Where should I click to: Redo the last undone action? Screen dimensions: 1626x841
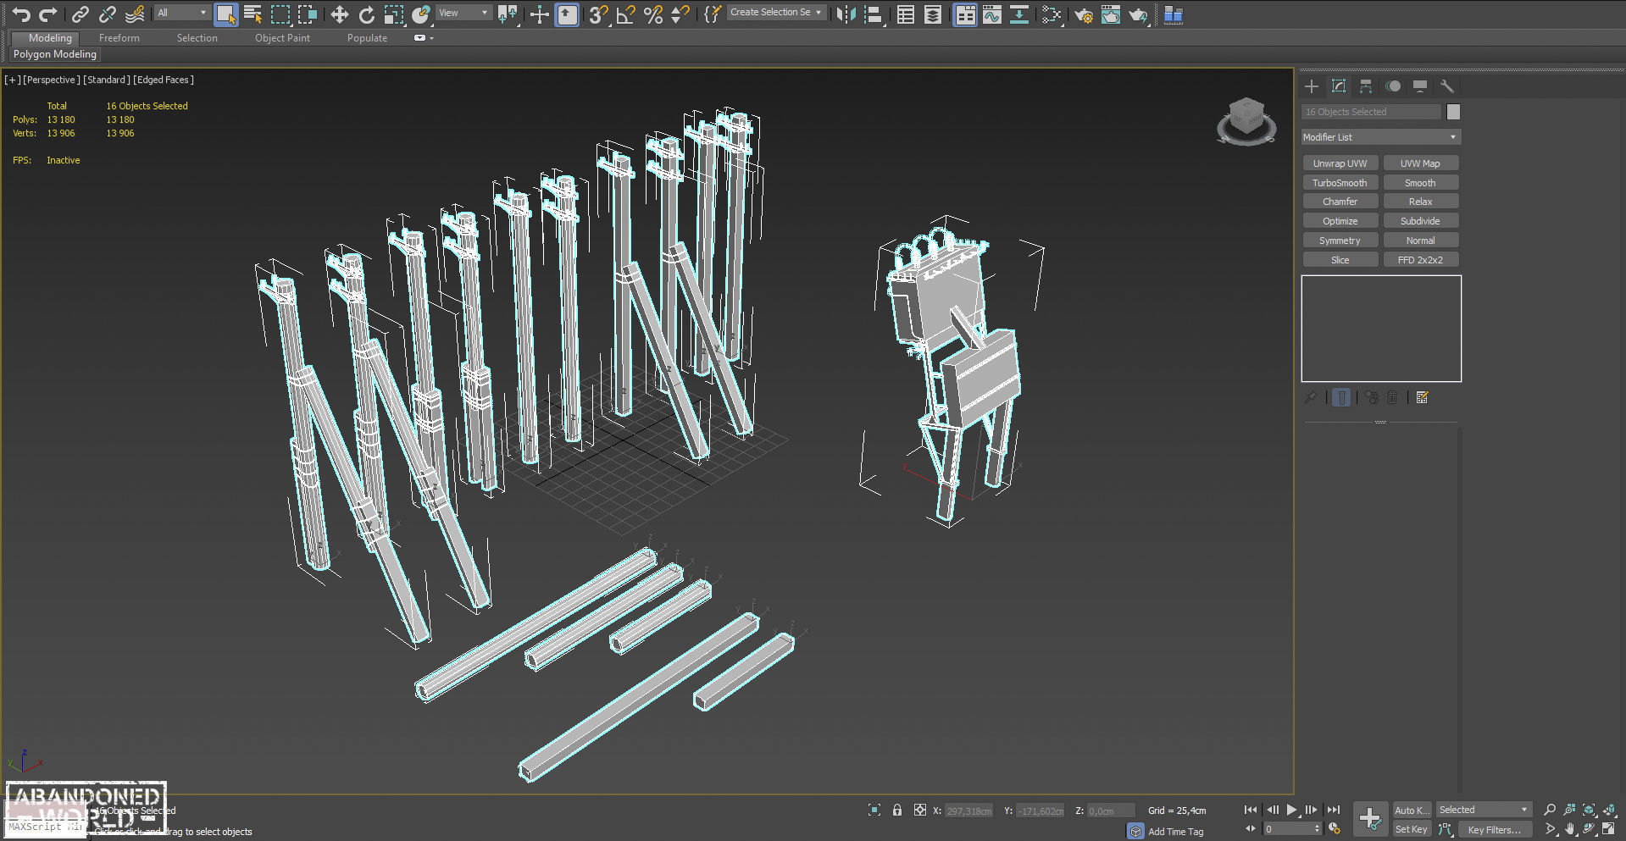click(x=48, y=14)
